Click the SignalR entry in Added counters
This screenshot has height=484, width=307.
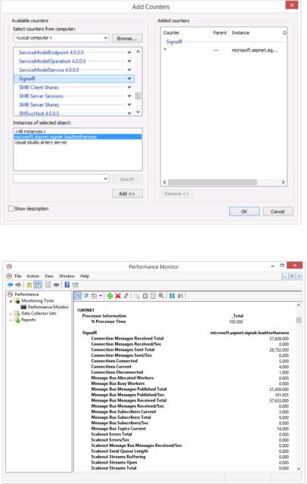coord(175,42)
